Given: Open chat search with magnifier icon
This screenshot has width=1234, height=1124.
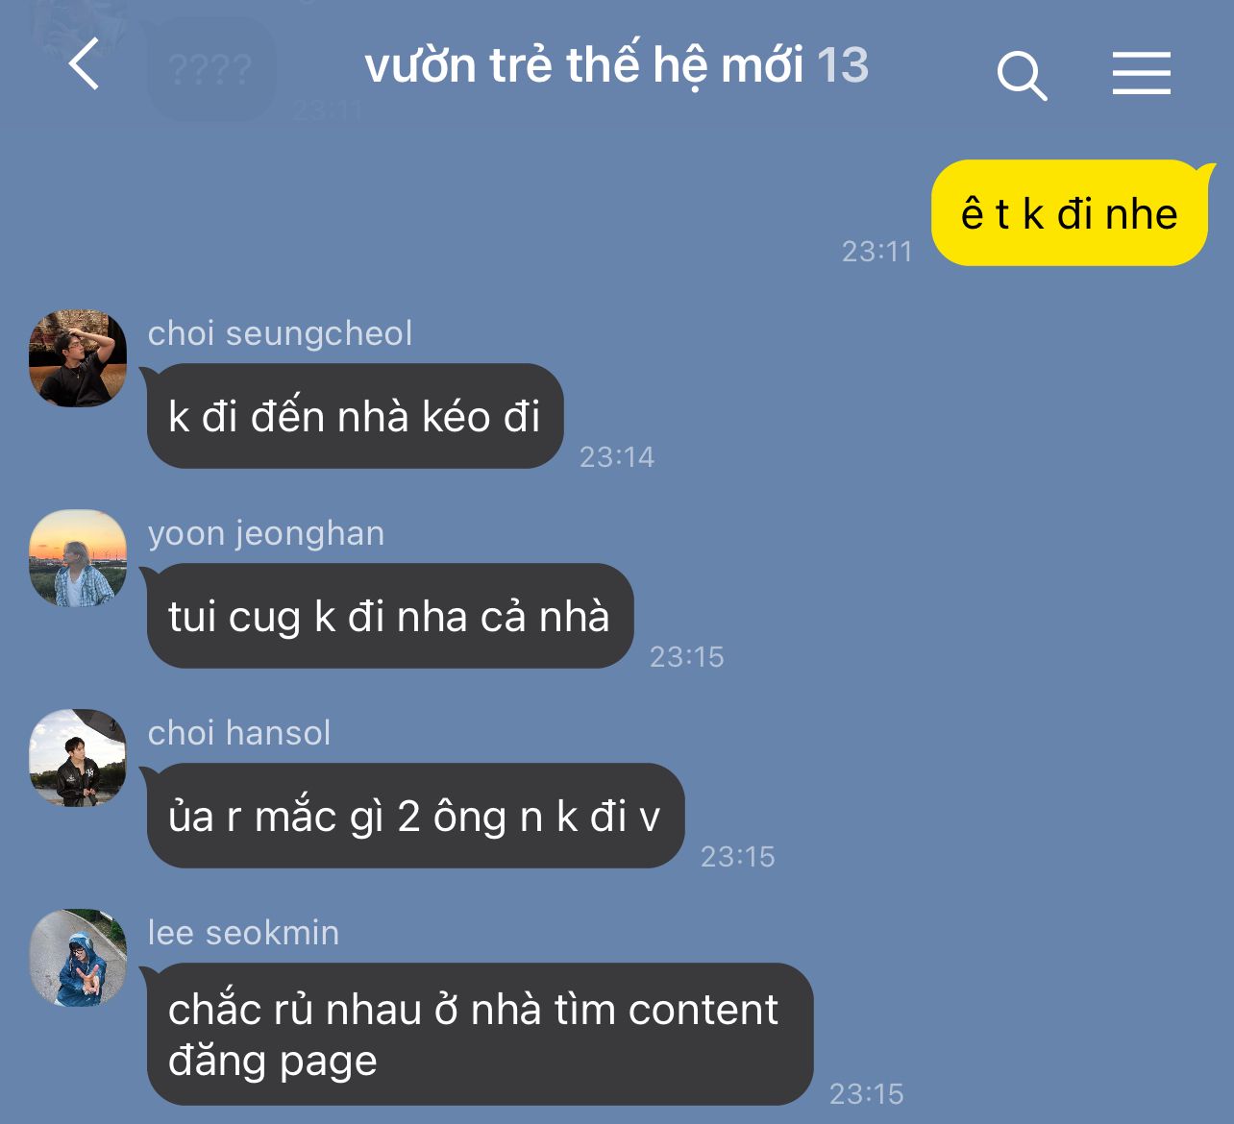Looking at the screenshot, I should [1022, 76].
